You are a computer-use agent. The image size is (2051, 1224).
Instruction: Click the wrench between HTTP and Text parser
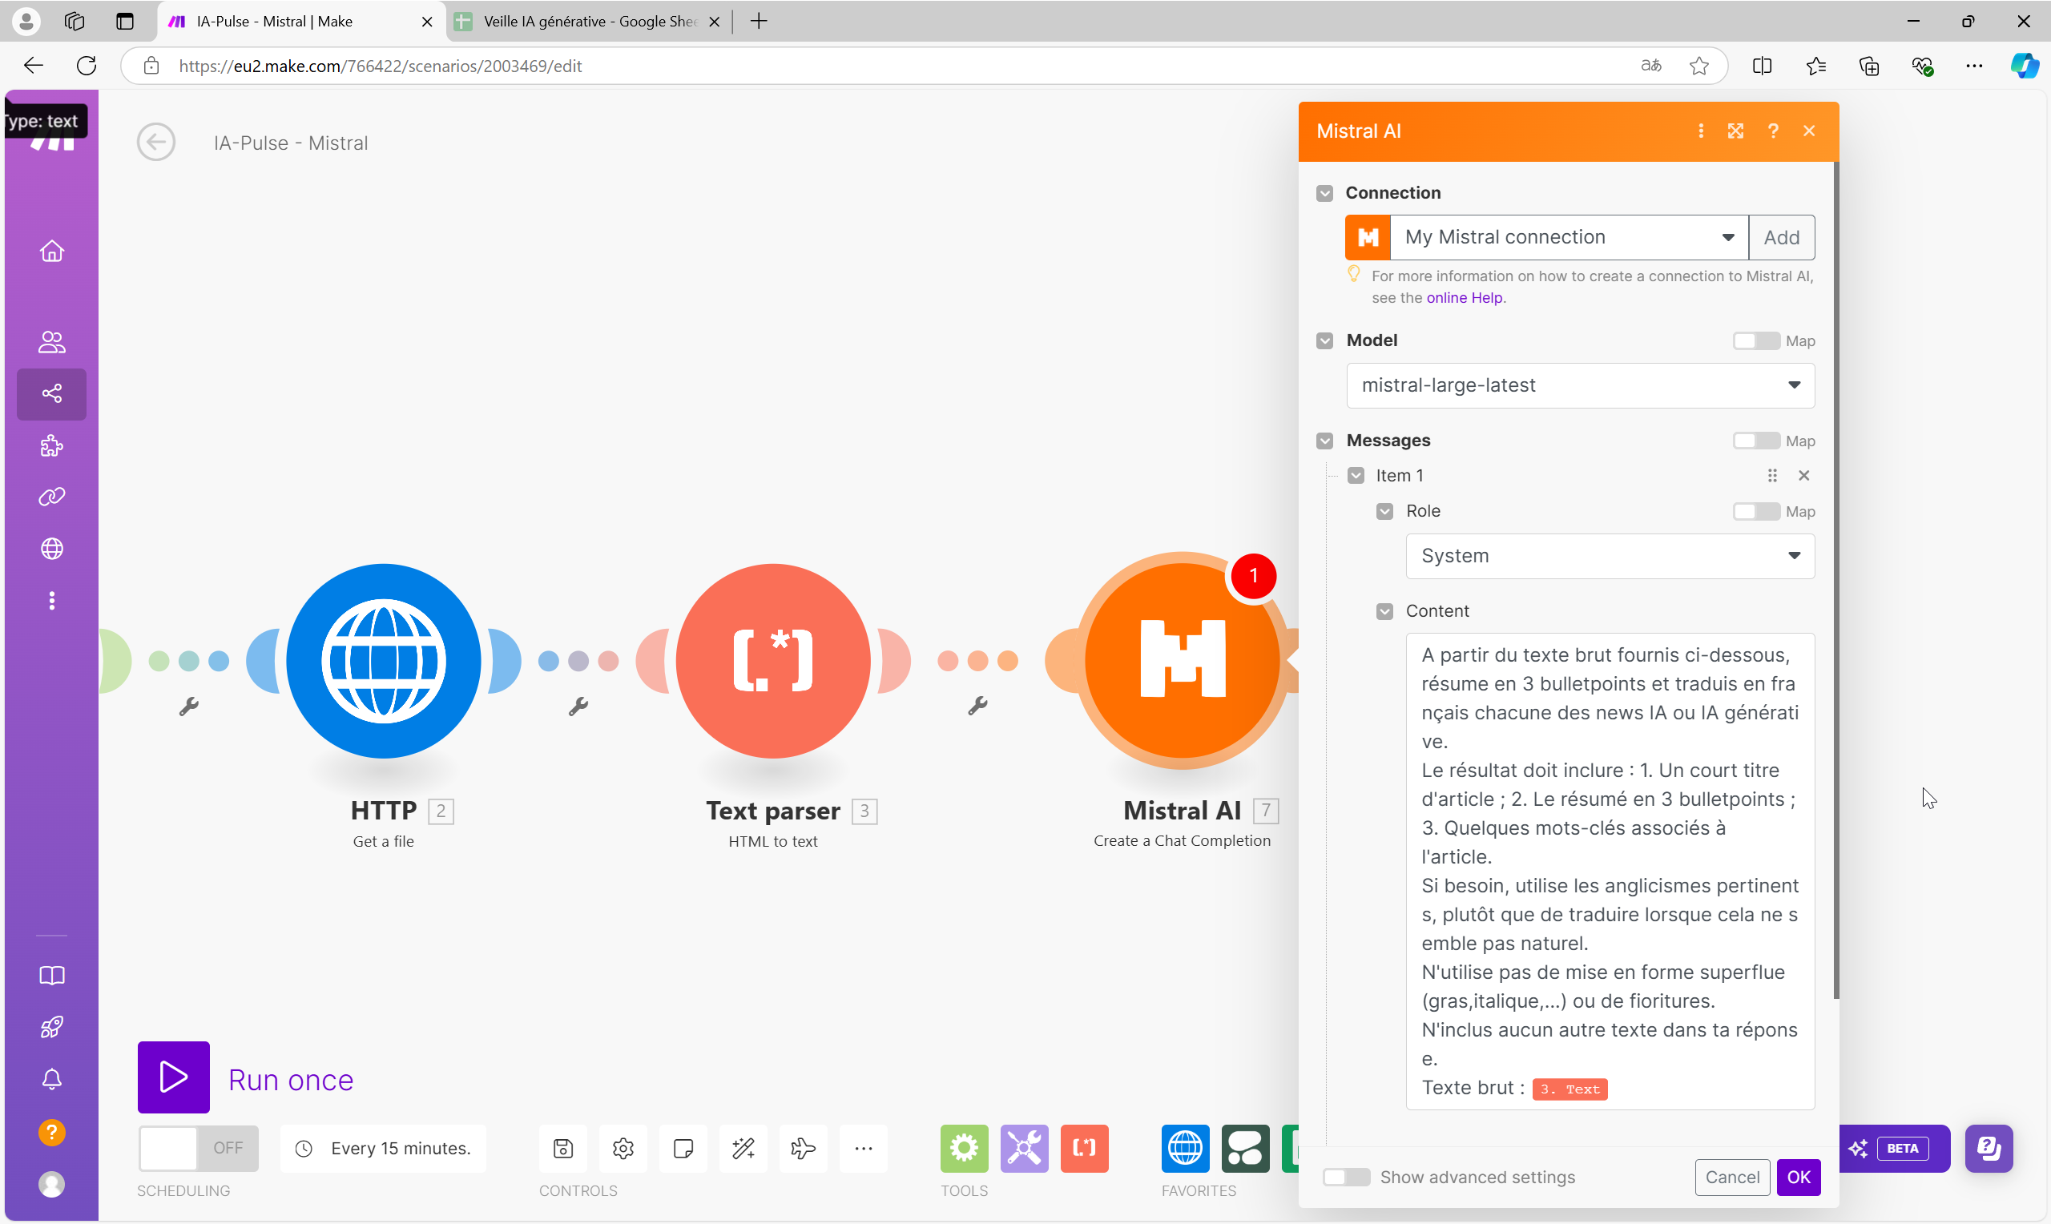tap(578, 706)
